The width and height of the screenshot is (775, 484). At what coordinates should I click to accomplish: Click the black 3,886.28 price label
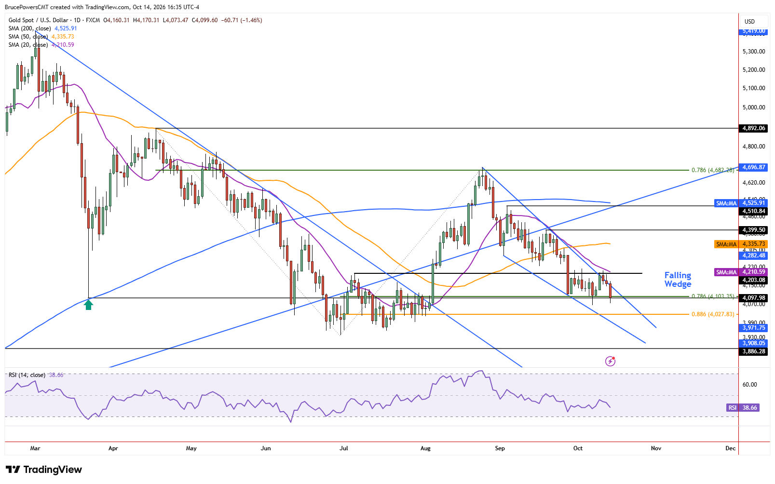753,351
